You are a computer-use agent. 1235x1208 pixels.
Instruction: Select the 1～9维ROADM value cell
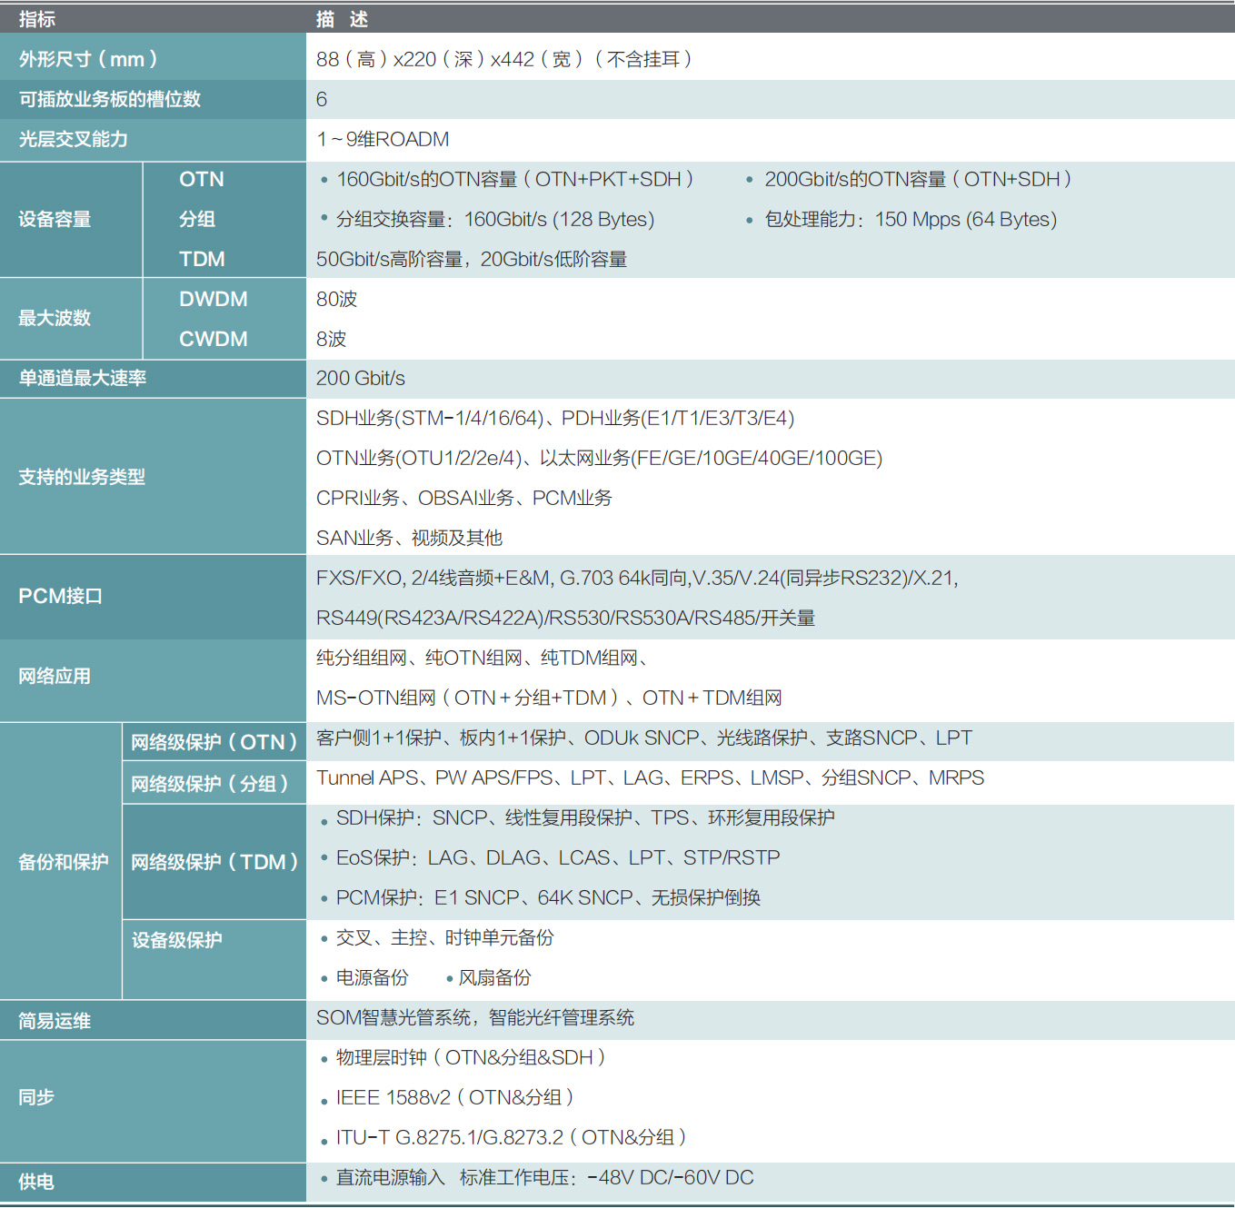pos(383,139)
